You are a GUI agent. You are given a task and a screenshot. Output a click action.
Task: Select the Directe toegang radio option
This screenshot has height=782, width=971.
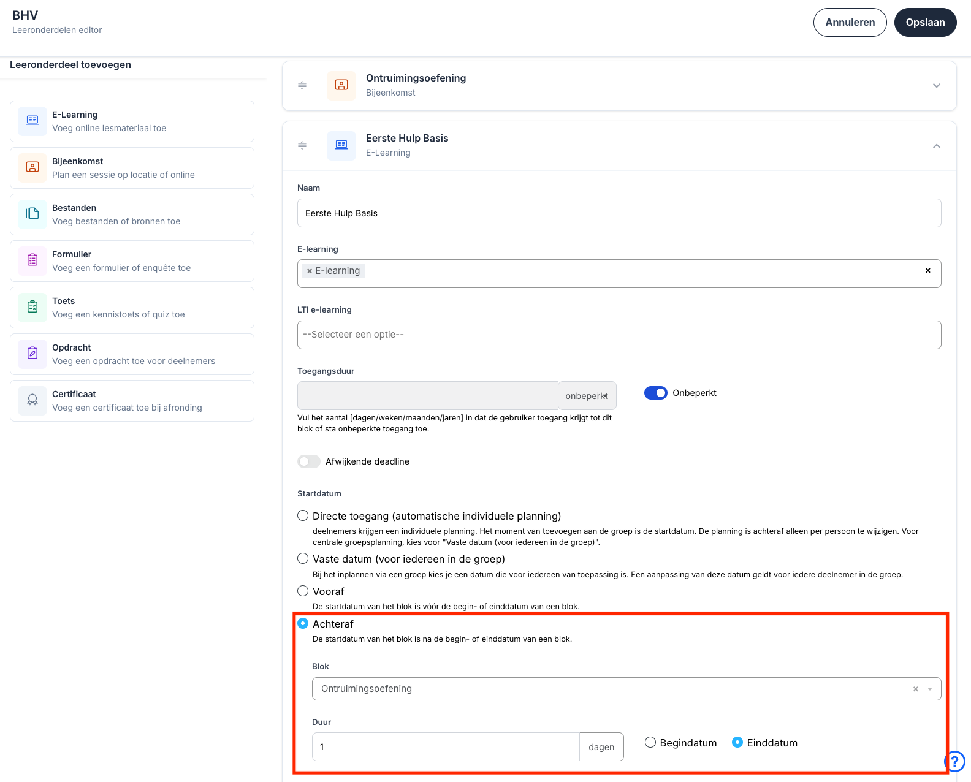[x=303, y=516]
